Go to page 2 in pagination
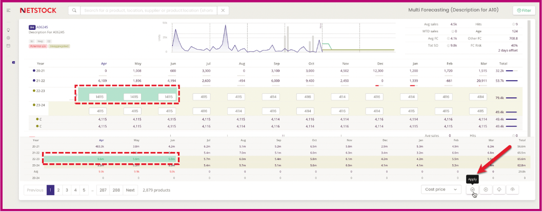 58,190
